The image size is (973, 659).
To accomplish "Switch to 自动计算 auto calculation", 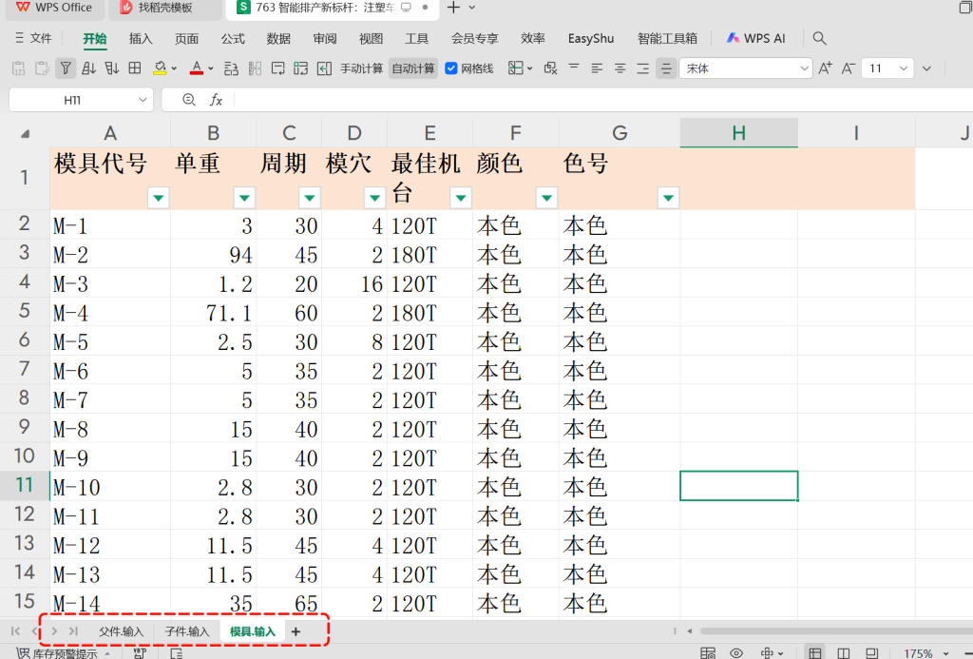I will click(x=413, y=68).
